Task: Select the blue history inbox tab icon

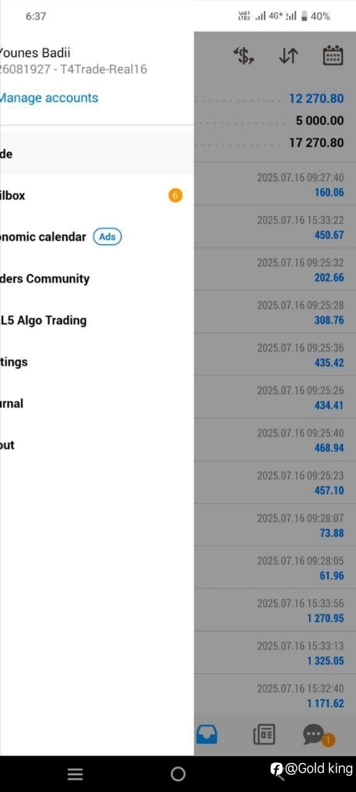Action: [x=206, y=734]
